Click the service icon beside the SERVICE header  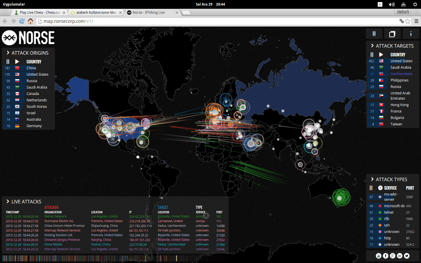click(x=380, y=188)
